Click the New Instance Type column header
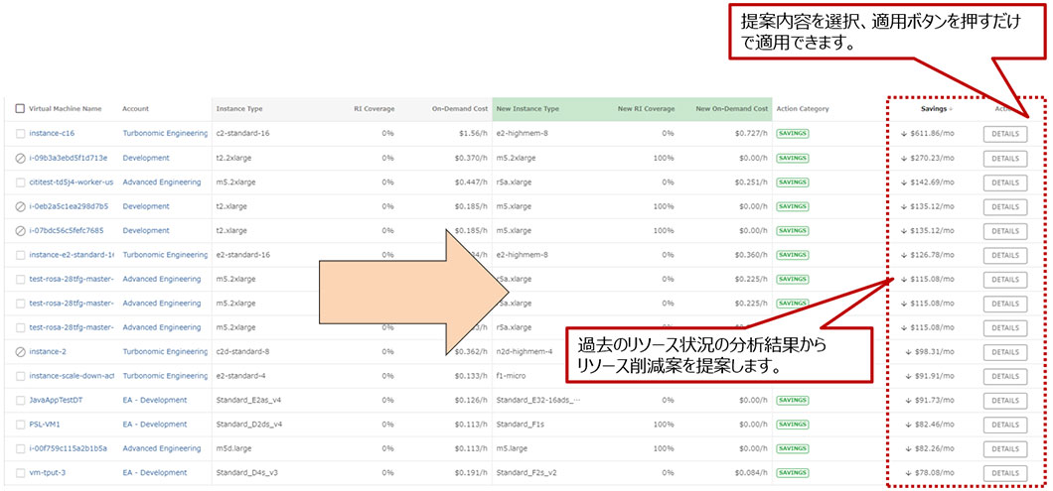This screenshot has height=491, width=1053. (x=527, y=109)
